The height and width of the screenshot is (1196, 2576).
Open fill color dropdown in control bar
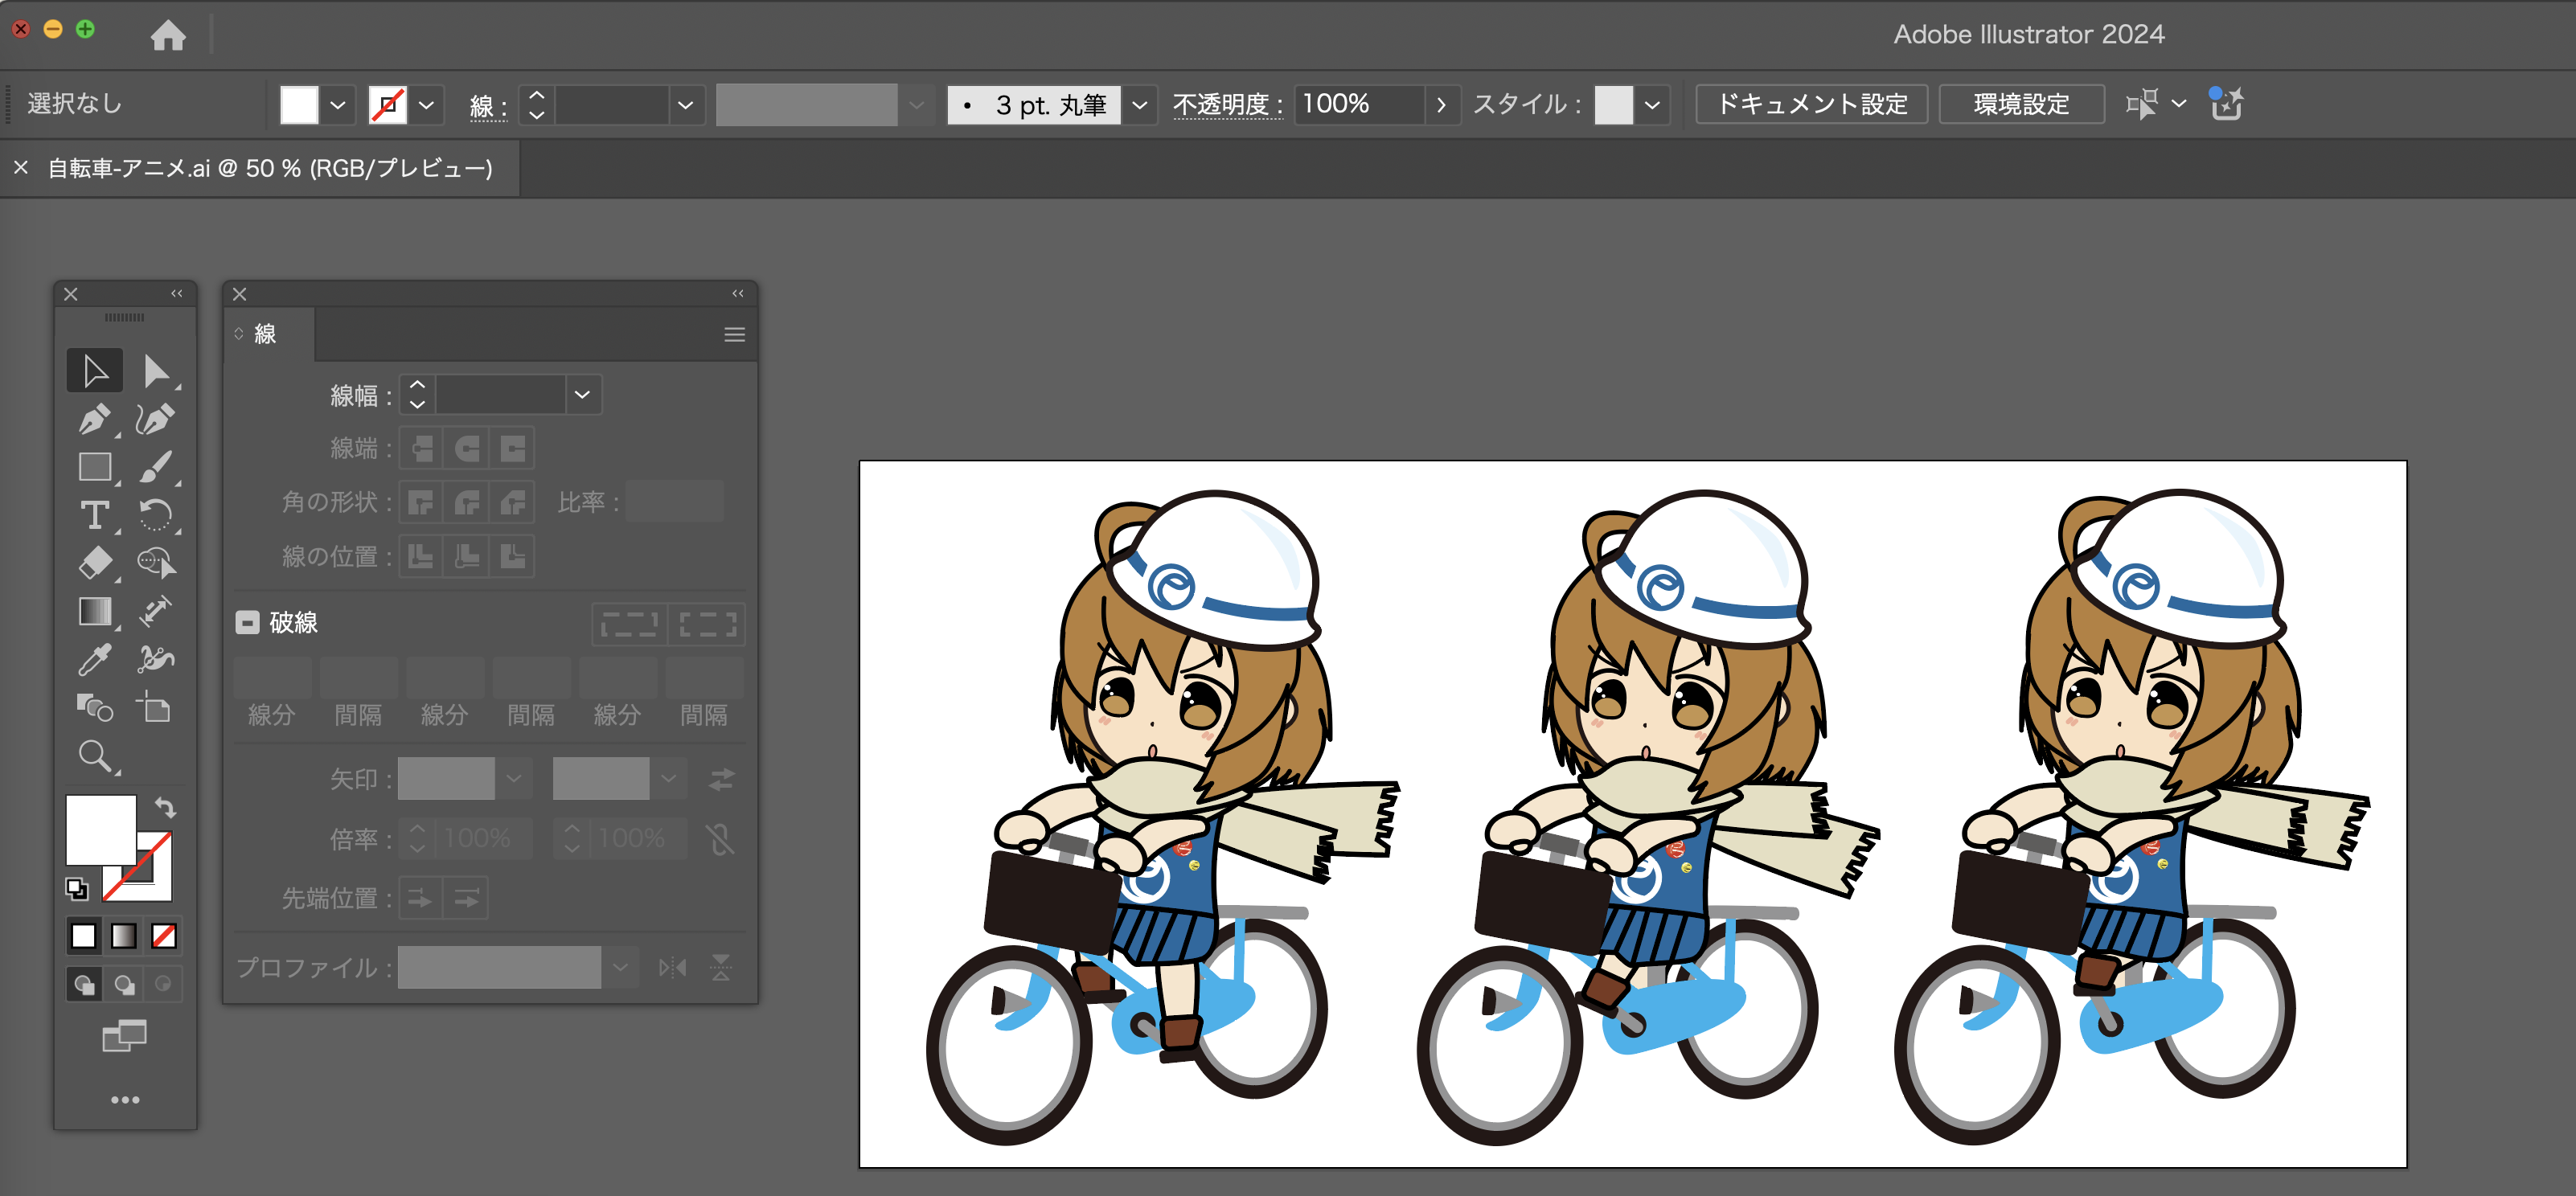[x=338, y=104]
